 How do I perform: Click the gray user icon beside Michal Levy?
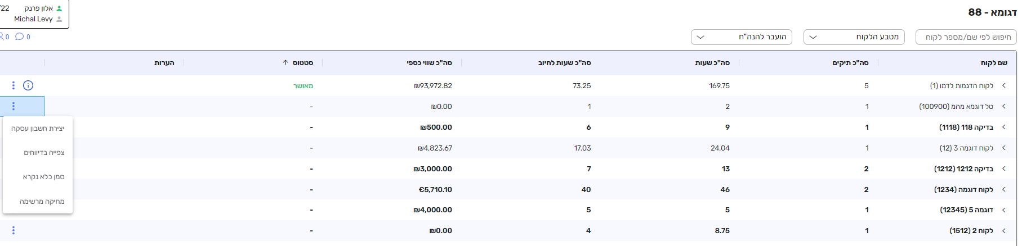[x=60, y=19]
